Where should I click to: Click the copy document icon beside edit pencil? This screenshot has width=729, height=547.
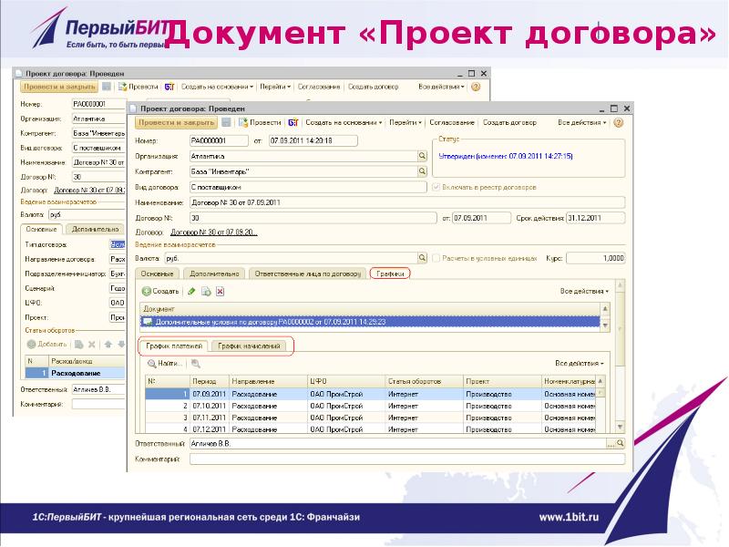click(x=206, y=292)
